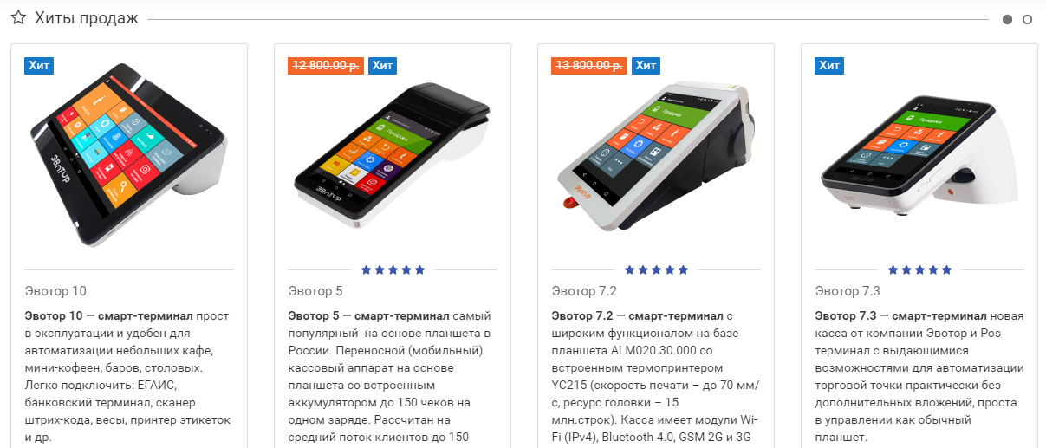The width and height of the screenshot is (1046, 448).
Task: Open the Эвотор 7.3 product image
Action: point(919,154)
